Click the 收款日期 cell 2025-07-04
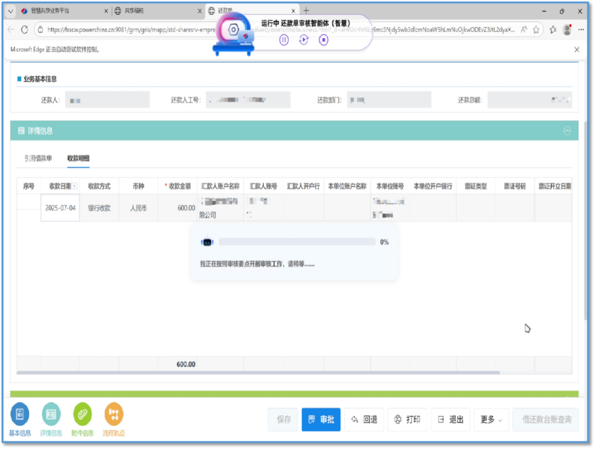Viewport: 595px width, 449px height. [x=61, y=208]
